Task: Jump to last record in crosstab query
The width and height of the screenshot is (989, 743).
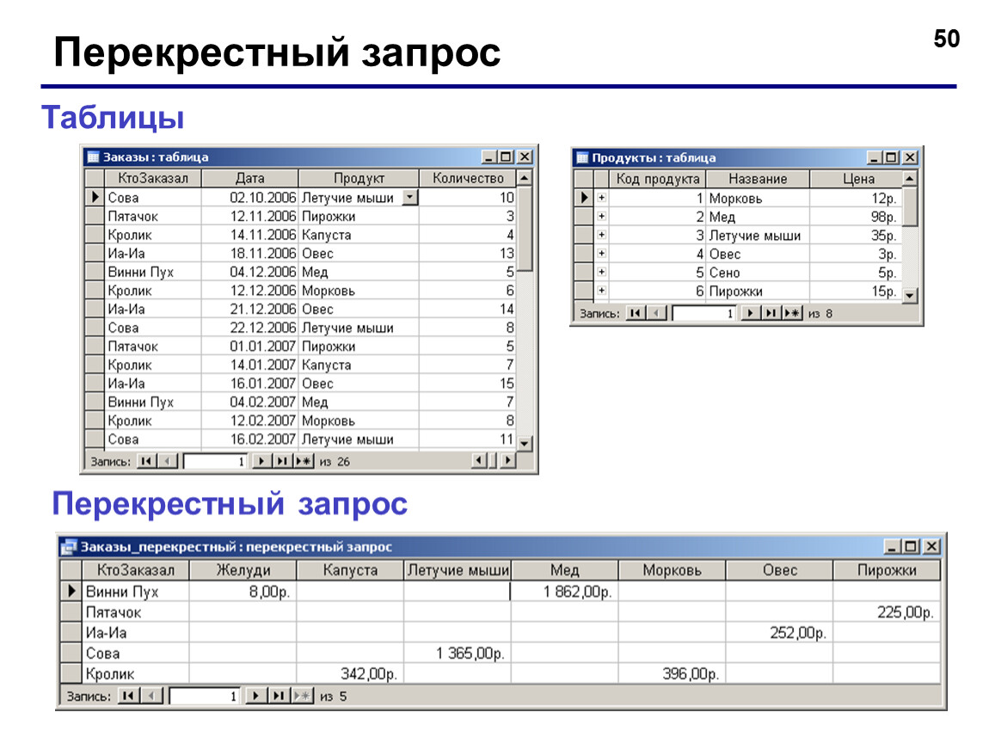Action: point(278,696)
